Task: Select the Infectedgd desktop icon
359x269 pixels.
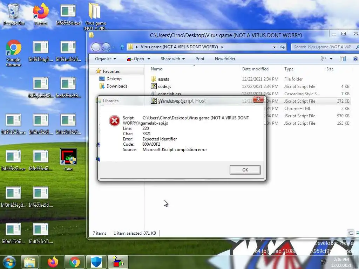Action: pos(41,51)
